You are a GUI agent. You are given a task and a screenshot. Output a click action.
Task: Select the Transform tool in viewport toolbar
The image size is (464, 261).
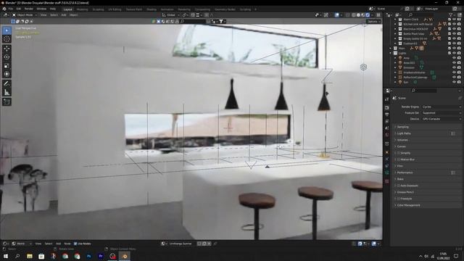click(7, 74)
